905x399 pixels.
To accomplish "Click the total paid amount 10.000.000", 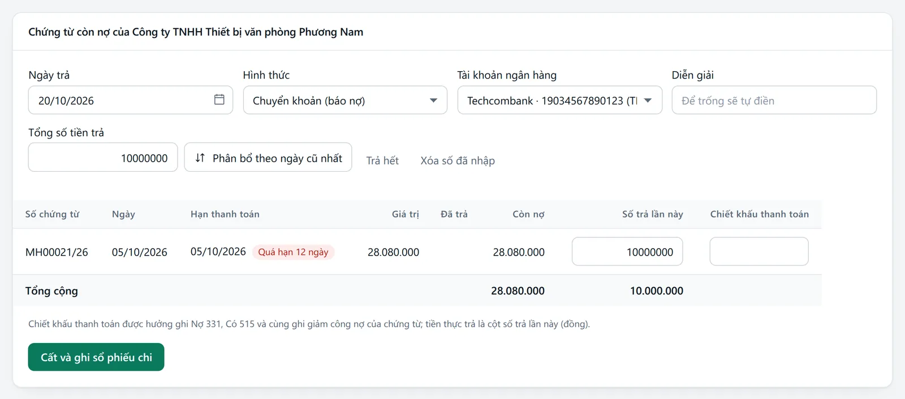I will (x=657, y=291).
